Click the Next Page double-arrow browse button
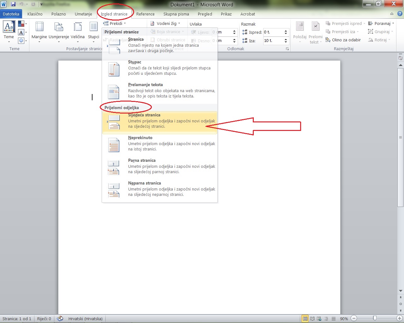The width and height of the screenshot is (404, 323). tap(401, 311)
